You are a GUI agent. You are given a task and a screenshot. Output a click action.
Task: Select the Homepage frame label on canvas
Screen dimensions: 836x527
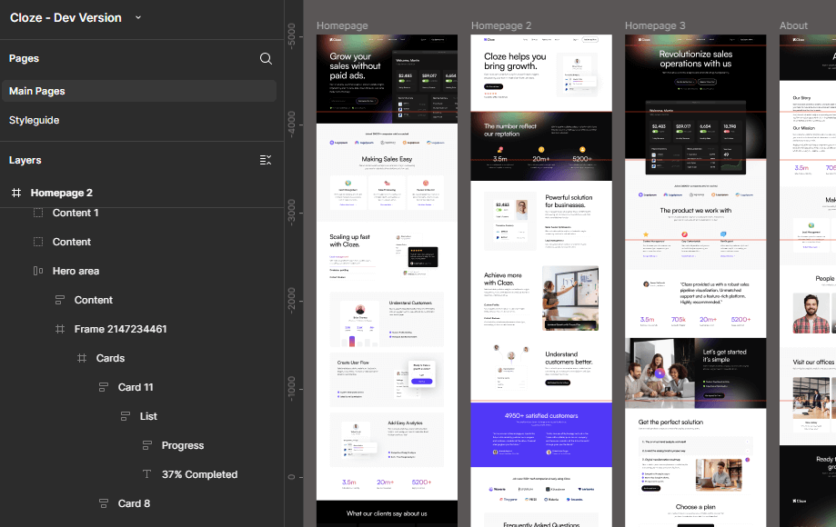(342, 25)
